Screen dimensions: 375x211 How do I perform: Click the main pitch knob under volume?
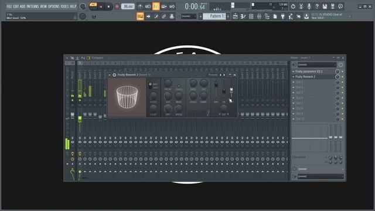83,16
